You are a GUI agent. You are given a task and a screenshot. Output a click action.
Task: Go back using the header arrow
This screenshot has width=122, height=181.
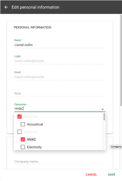click(6, 7)
